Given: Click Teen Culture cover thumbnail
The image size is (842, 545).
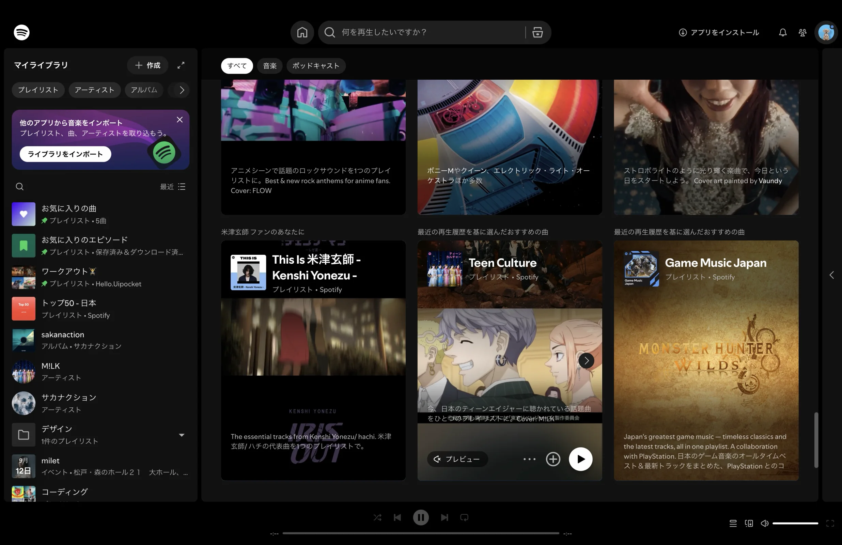Looking at the screenshot, I should pos(445,269).
